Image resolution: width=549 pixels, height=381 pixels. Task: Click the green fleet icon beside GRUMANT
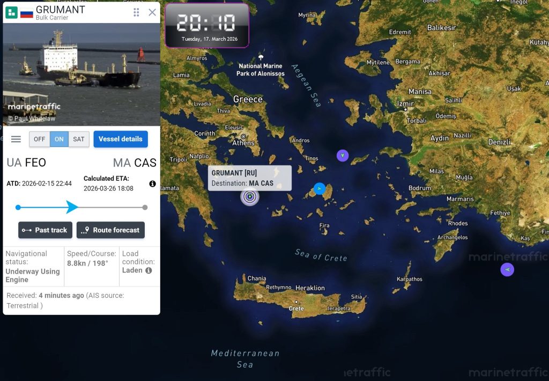point(12,13)
